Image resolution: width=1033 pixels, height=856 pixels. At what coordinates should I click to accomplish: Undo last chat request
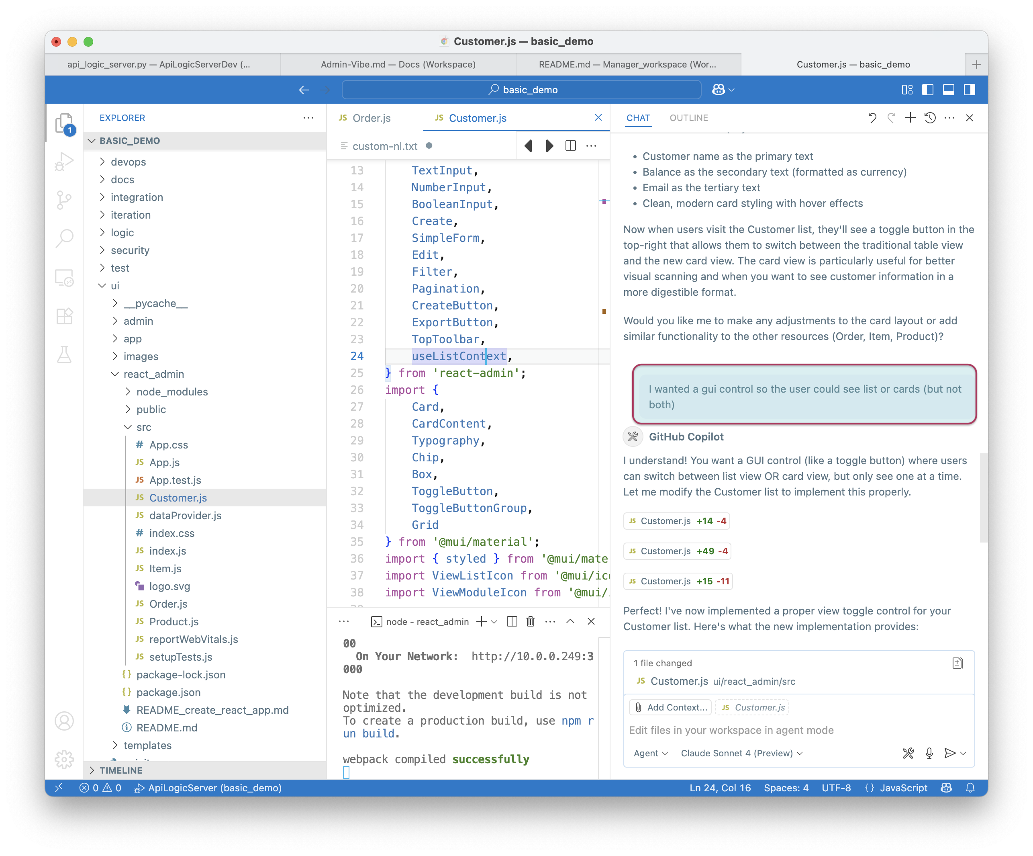872,118
